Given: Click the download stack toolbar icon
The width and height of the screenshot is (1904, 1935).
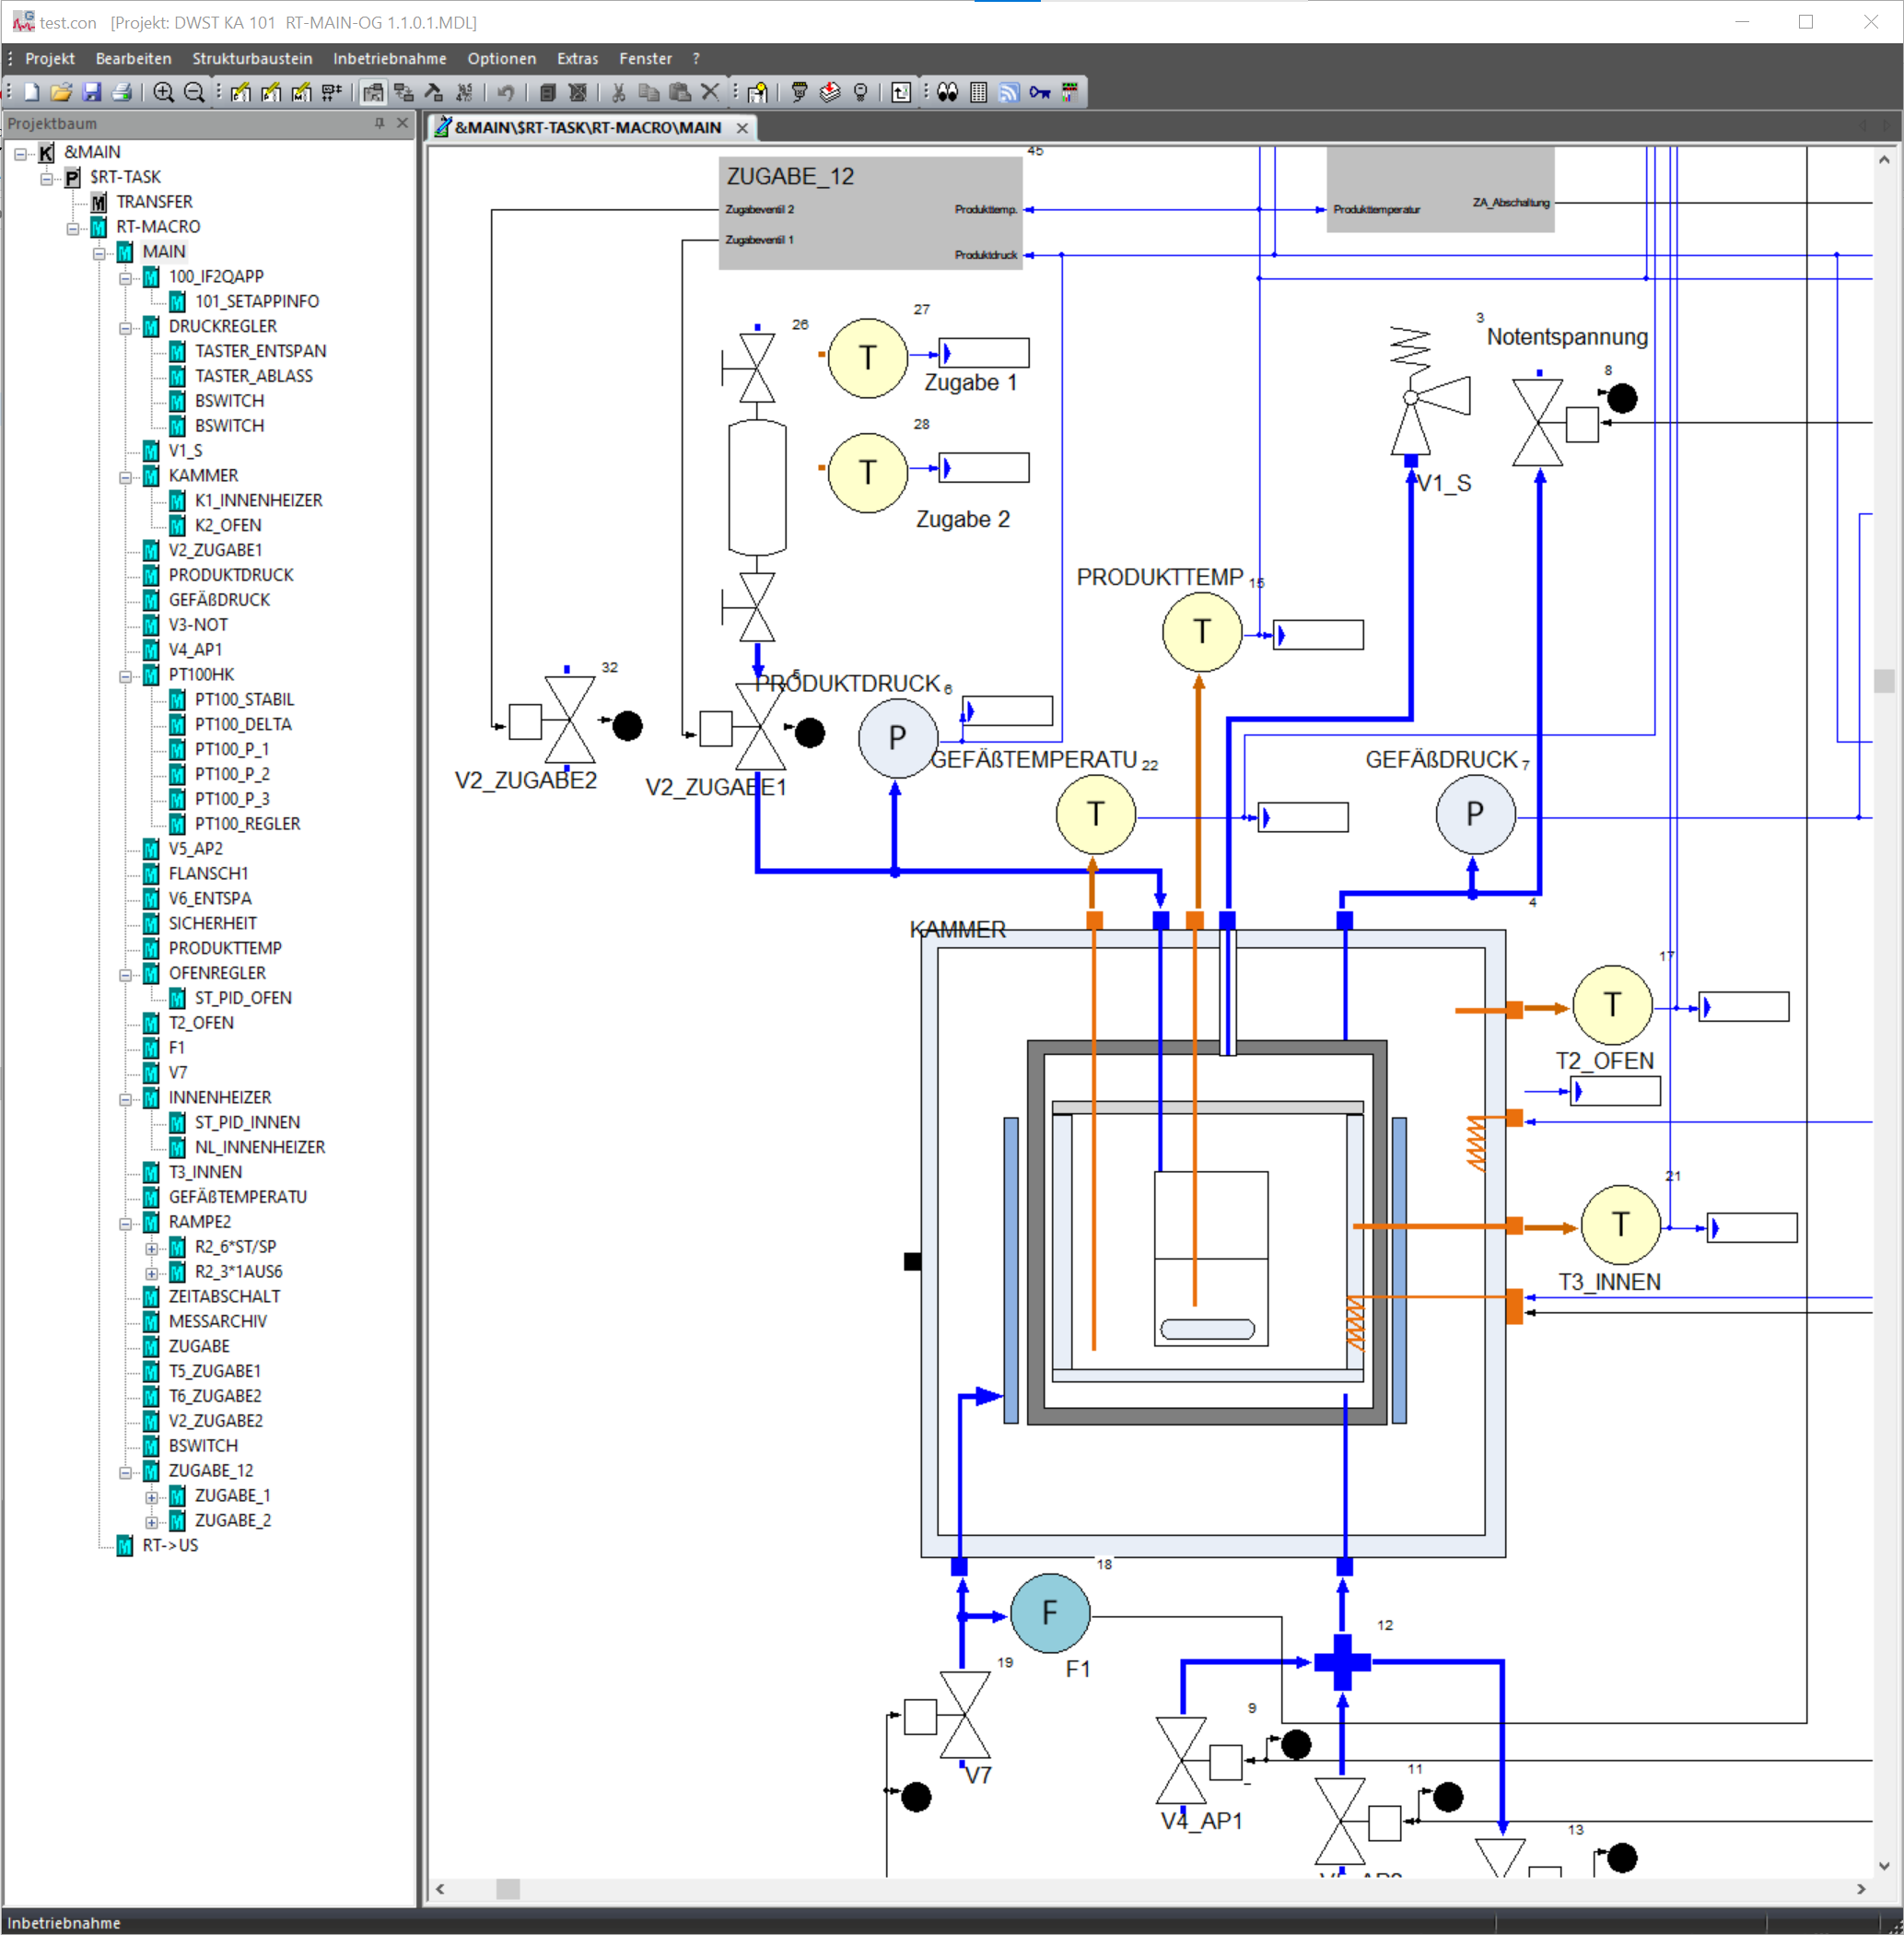Looking at the screenshot, I should tap(830, 93).
